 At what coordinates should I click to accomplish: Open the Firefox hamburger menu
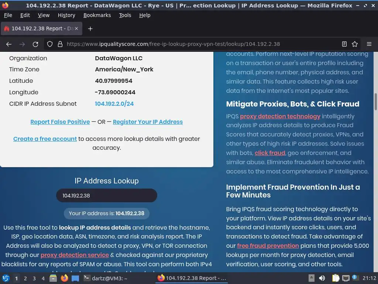click(369, 44)
